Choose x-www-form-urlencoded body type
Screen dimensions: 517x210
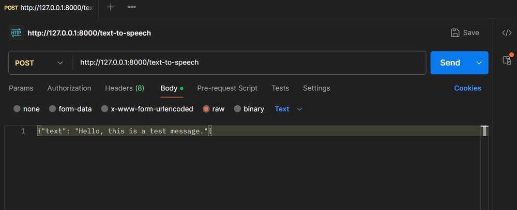click(105, 109)
